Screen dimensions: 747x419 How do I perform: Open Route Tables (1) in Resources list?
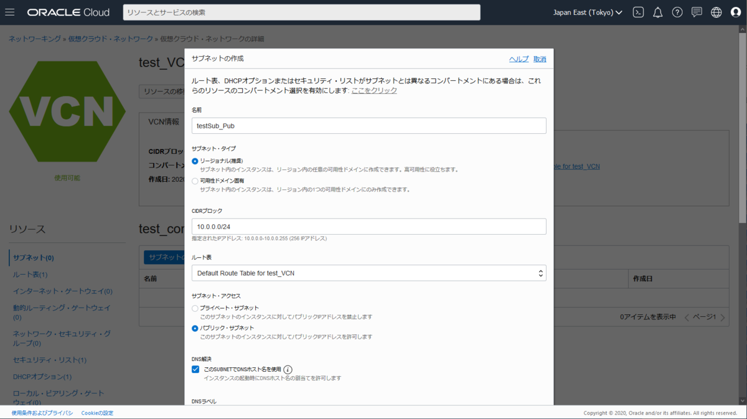[31, 275]
